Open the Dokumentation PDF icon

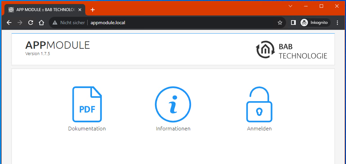87,104
